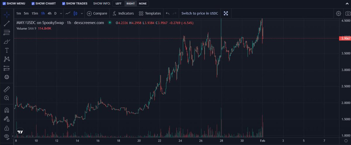Hide all drawings with eye icon
This screenshot has height=145, width=351.
click(x=6, y=137)
